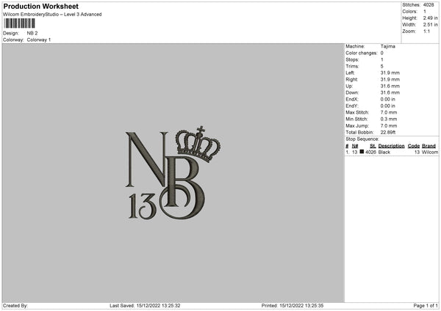Click the 'Max Stitch:' value 7.0 mm
Image resolution: width=441 pixels, height=311 pixels.
pos(389,112)
